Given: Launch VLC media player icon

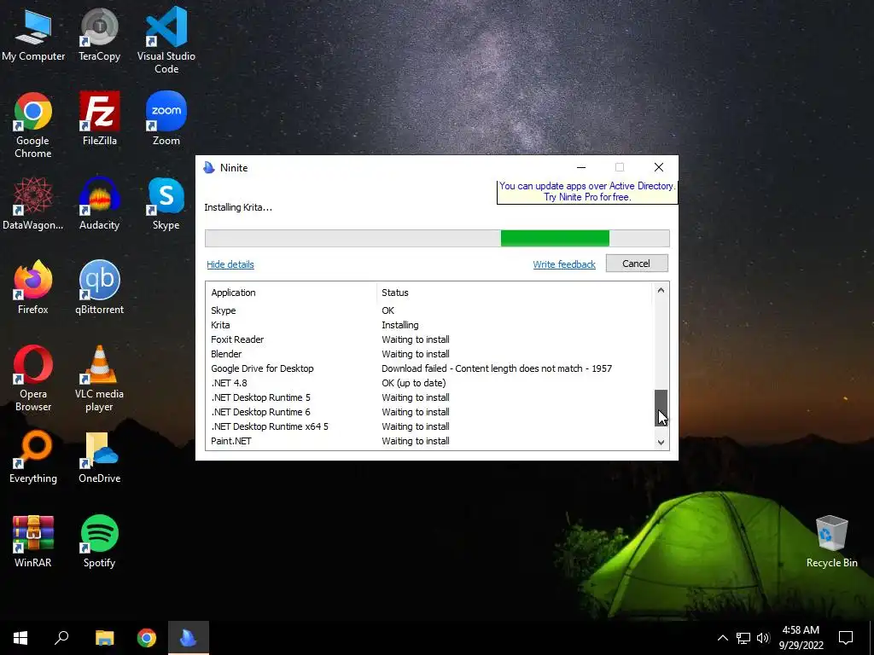Looking at the screenshot, I should [99, 379].
